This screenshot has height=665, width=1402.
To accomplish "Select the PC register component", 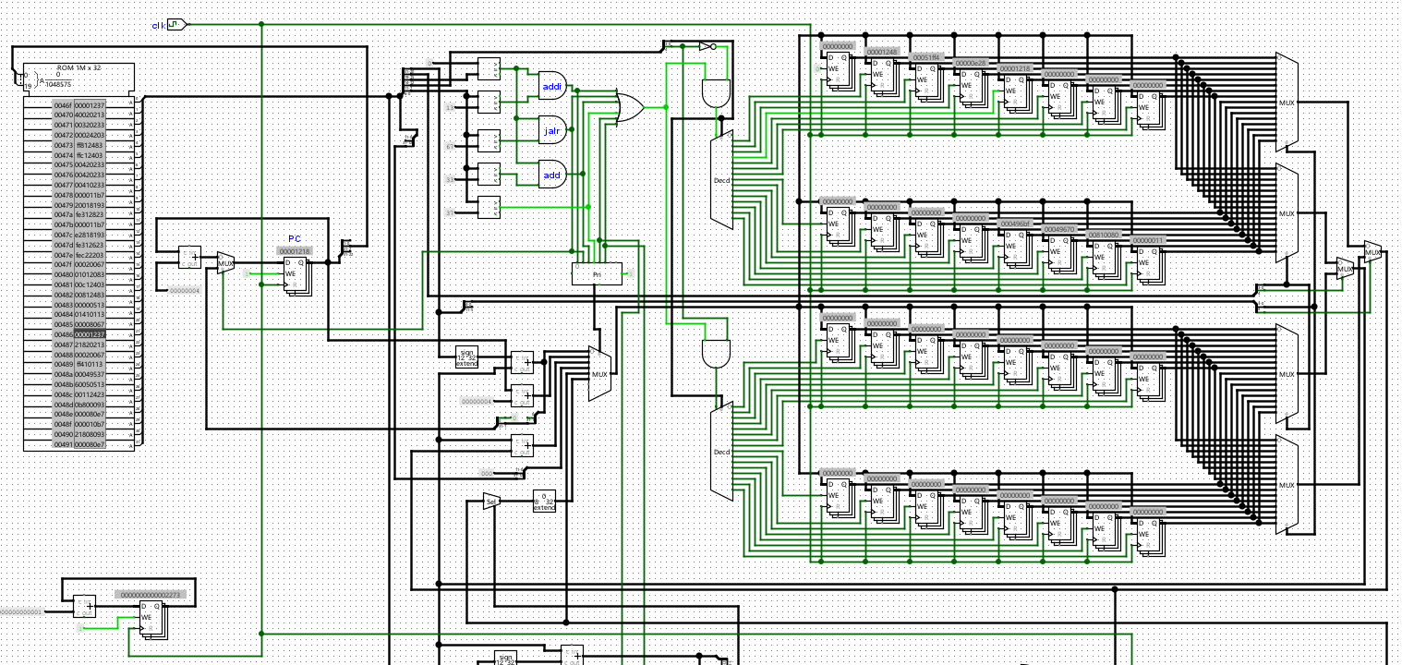I will [298, 276].
